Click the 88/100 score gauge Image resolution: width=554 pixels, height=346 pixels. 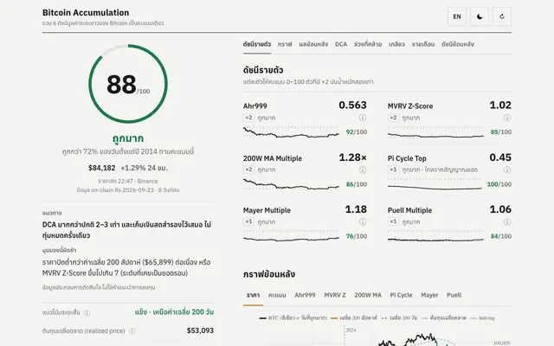[128, 84]
